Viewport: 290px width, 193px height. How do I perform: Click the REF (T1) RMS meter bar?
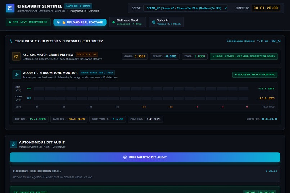pyautogui.click(x=141, y=89)
